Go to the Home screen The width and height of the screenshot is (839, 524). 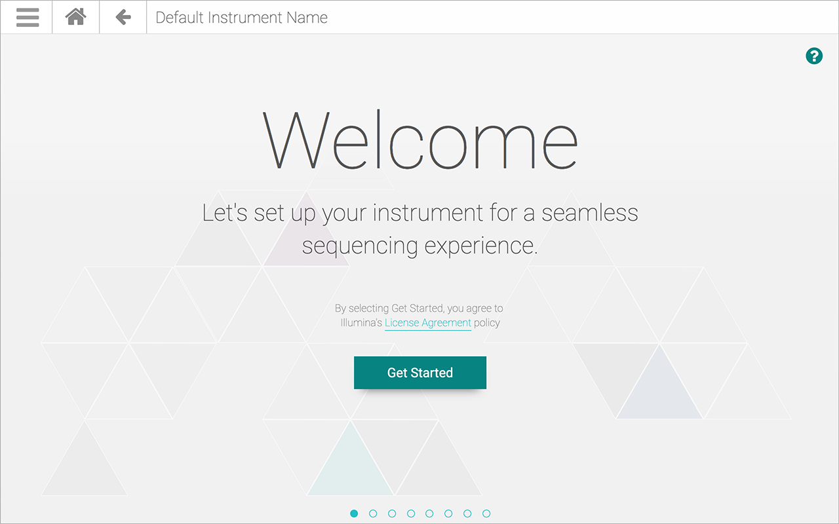point(76,17)
